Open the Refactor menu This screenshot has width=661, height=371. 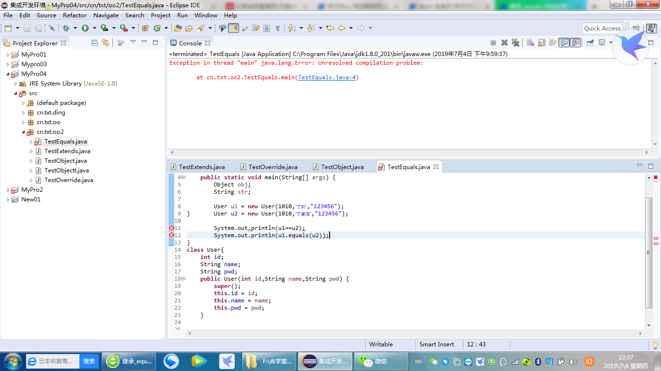coord(75,15)
